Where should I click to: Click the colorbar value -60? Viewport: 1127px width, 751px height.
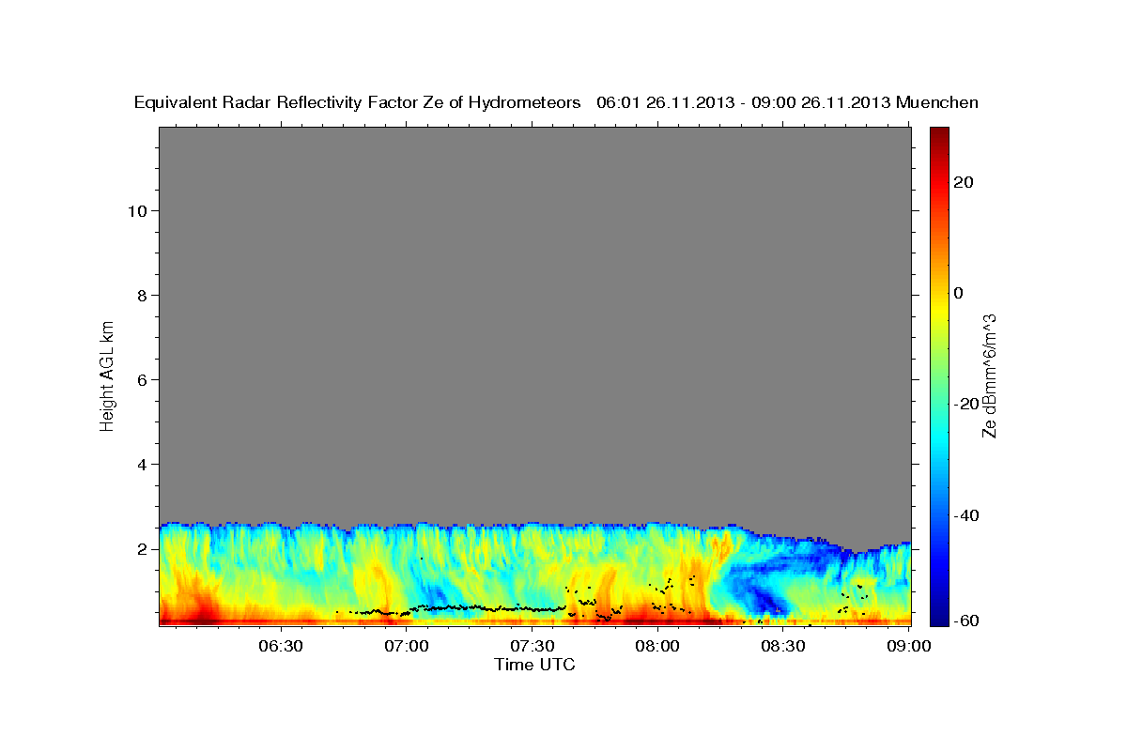(x=965, y=621)
